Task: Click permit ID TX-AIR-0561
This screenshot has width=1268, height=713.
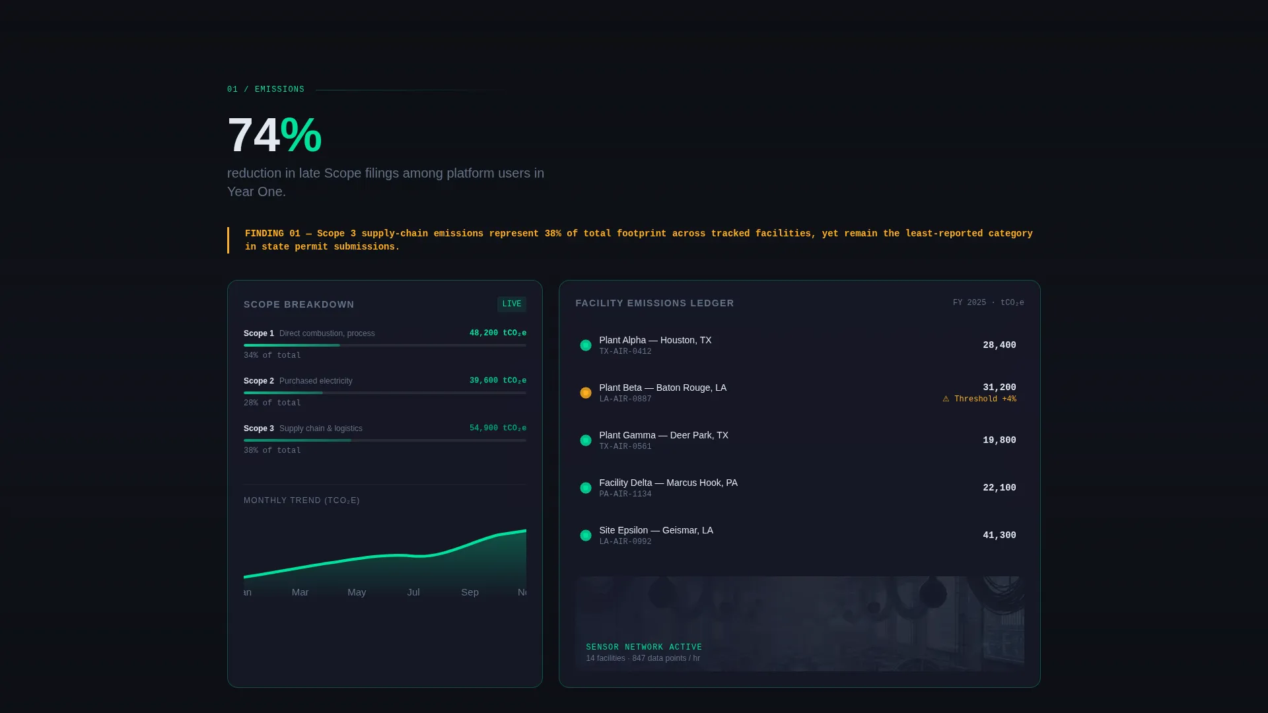Action: [x=625, y=447]
